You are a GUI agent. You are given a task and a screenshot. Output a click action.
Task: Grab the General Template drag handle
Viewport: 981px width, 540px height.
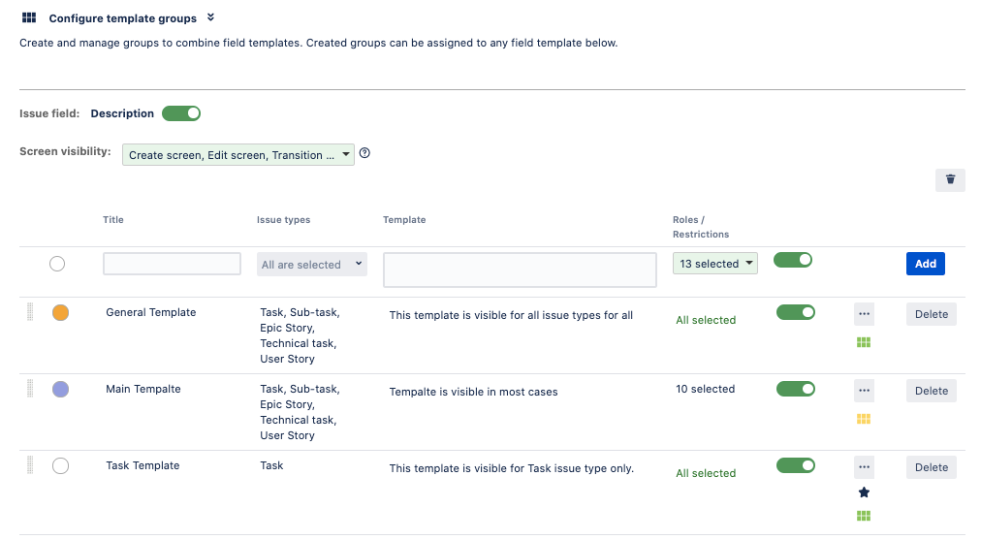click(29, 311)
